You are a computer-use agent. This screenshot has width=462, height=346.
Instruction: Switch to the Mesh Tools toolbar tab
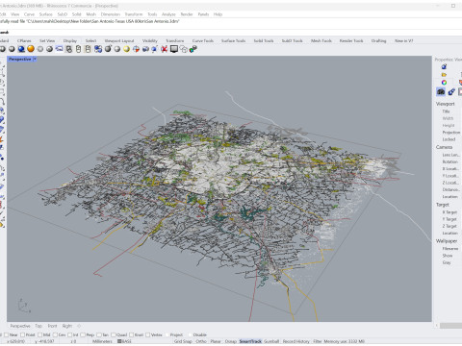coord(321,40)
